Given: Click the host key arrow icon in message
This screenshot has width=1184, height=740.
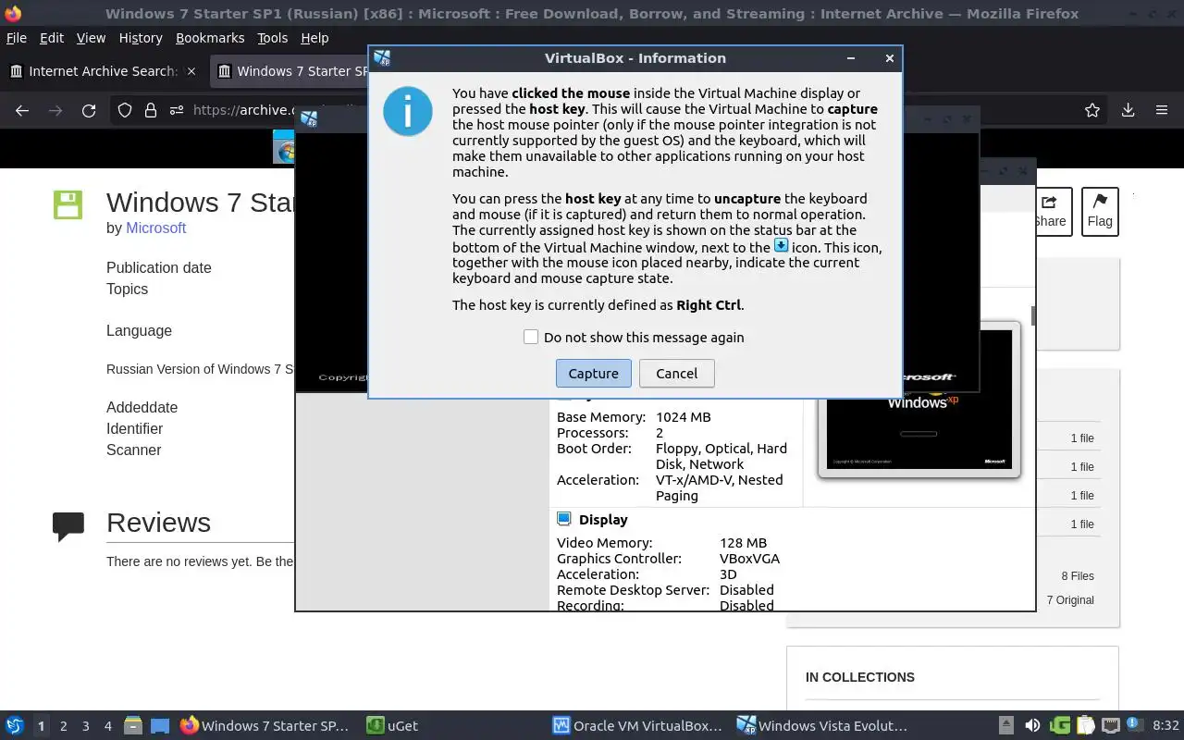Looking at the screenshot, I should click(781, 246).
